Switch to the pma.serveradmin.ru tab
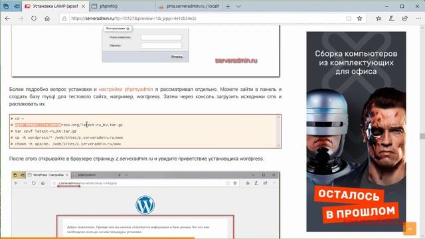This screenshot has width=425, height=239. coord(189,6)
